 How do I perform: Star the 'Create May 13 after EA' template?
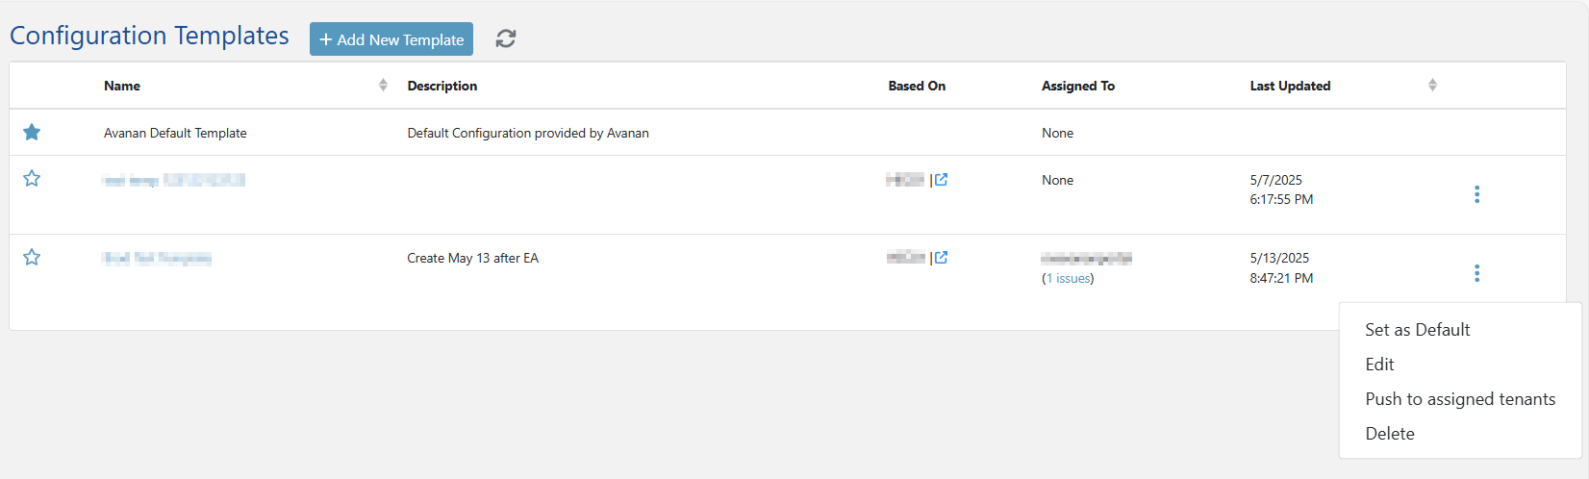32,257
